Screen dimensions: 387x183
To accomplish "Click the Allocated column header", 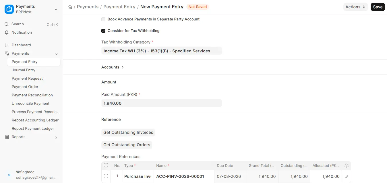I will point(326,166).
